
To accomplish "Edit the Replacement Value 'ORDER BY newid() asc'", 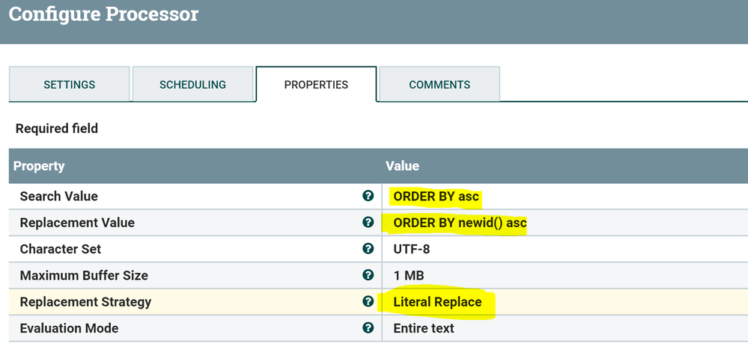I will (460, 223).
